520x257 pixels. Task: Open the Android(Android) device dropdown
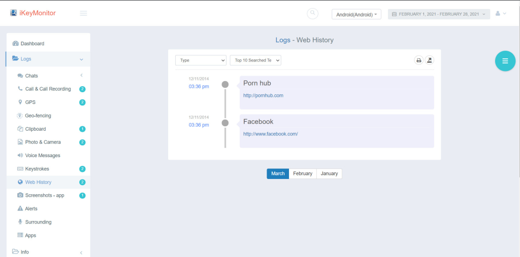click(356, 14)
